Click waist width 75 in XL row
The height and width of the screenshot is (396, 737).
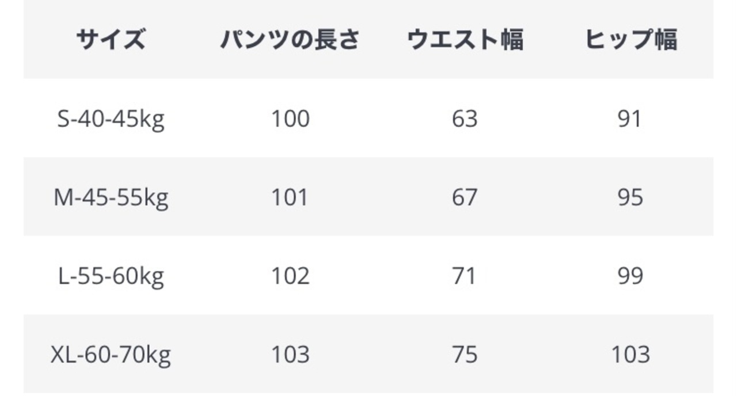pyautogui.click(x=465, y=355)
